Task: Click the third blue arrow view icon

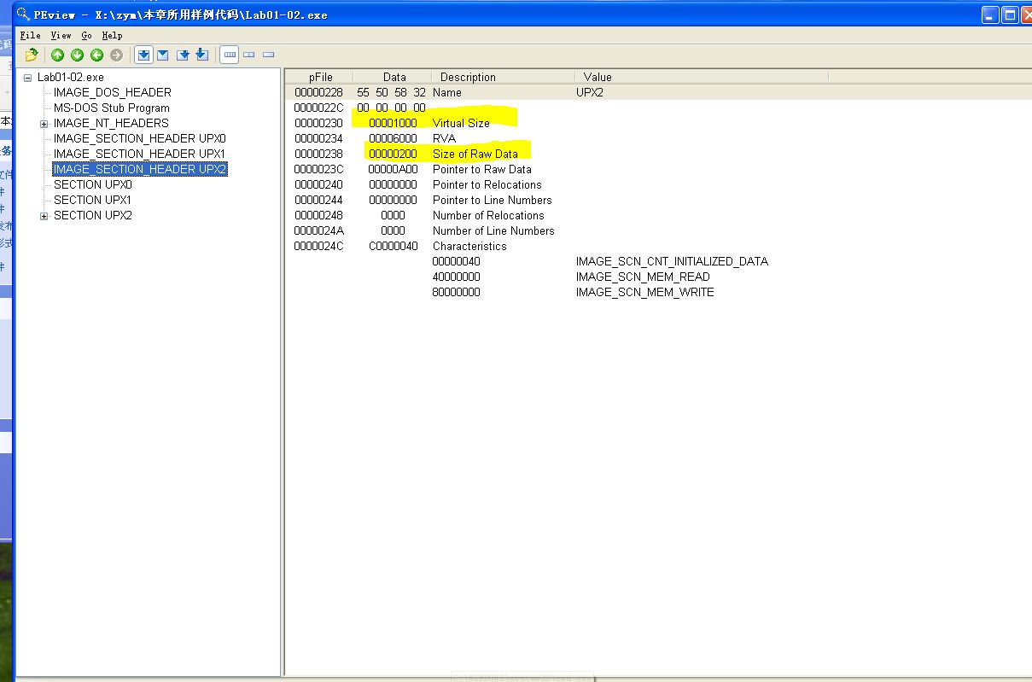Action: [x=183, y=55]
